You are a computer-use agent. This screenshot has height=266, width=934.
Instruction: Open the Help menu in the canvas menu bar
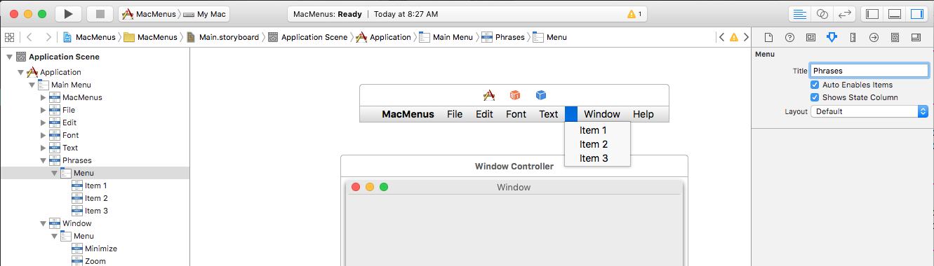[643, 114]
